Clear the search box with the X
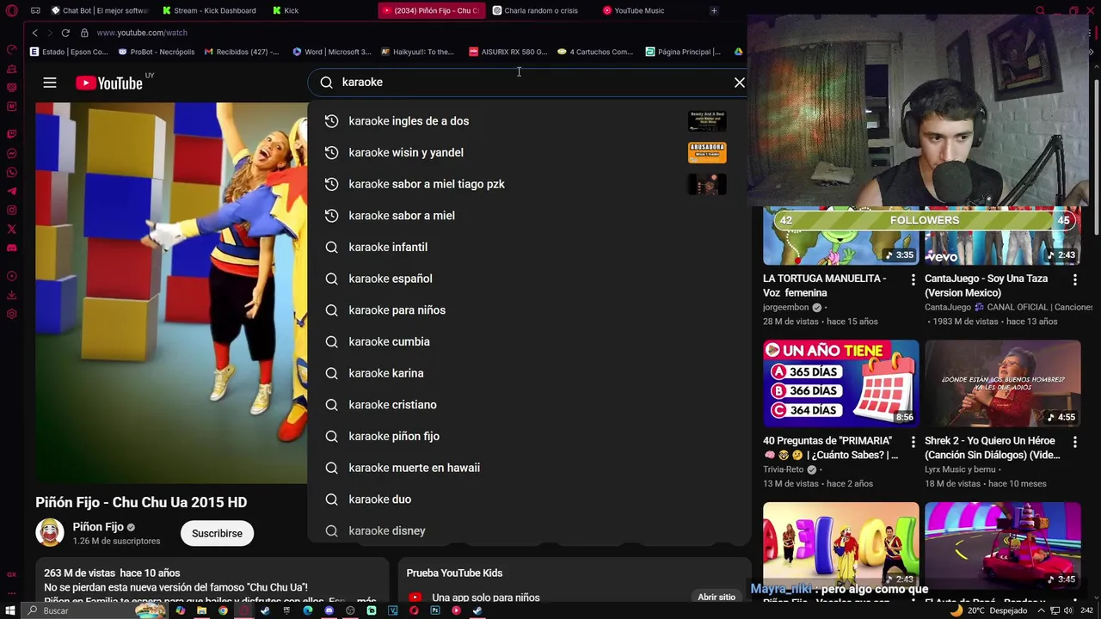 [x=739, y=83]
